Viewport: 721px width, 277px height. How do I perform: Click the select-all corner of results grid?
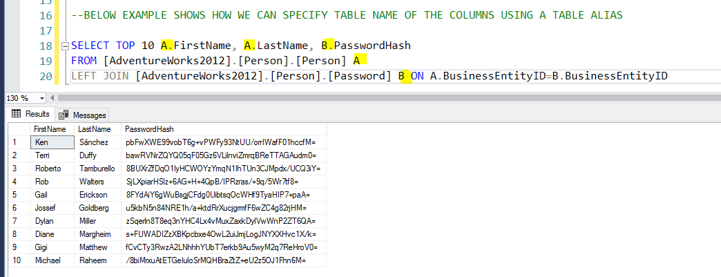[x=19, y=129]
